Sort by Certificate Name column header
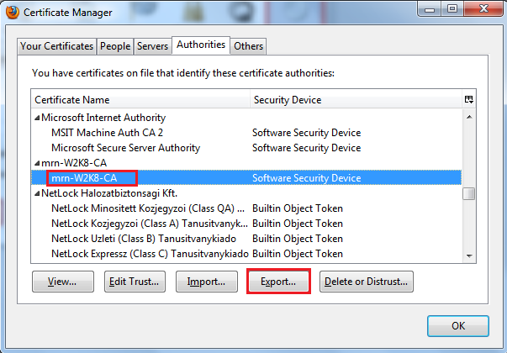The height and width of the screenshot is (353, 507). click(140, 100)
